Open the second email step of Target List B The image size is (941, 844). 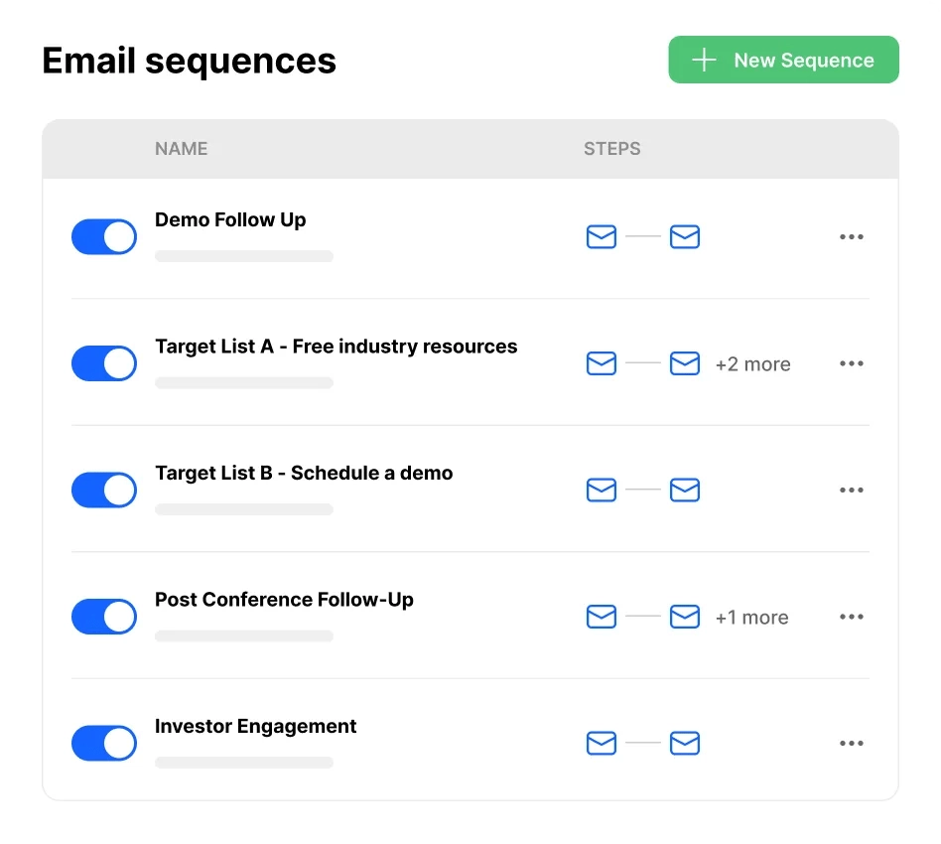(685, 490)
